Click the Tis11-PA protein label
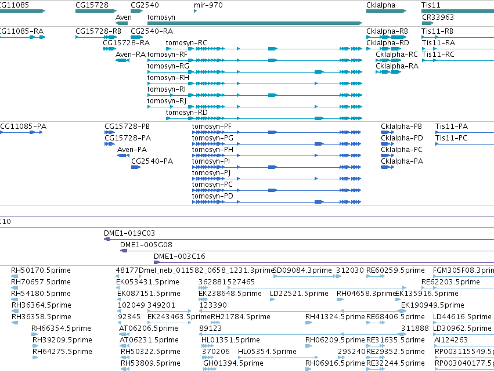 point(452,127)
